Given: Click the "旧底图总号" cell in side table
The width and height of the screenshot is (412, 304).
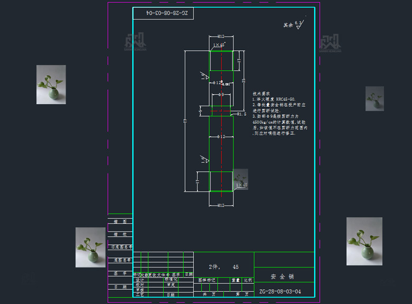Looking at the screenshot, I should click(120, 247).
